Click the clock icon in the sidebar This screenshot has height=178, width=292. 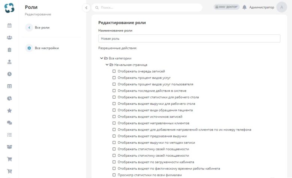tap(9, 74)
